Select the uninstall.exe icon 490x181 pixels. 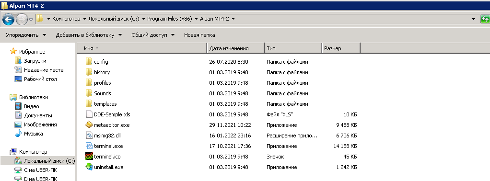point(89,167)
